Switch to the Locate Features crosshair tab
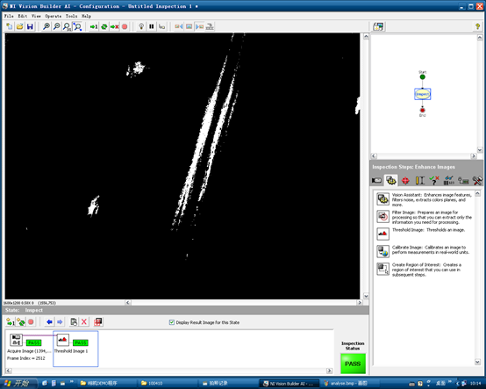 405,180
